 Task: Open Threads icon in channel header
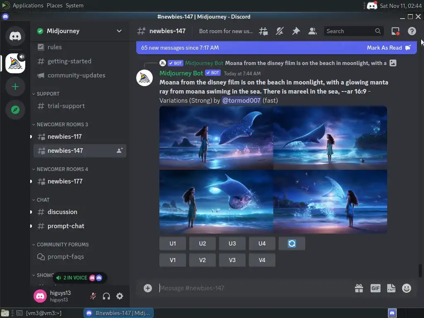(x=263, y=31)
